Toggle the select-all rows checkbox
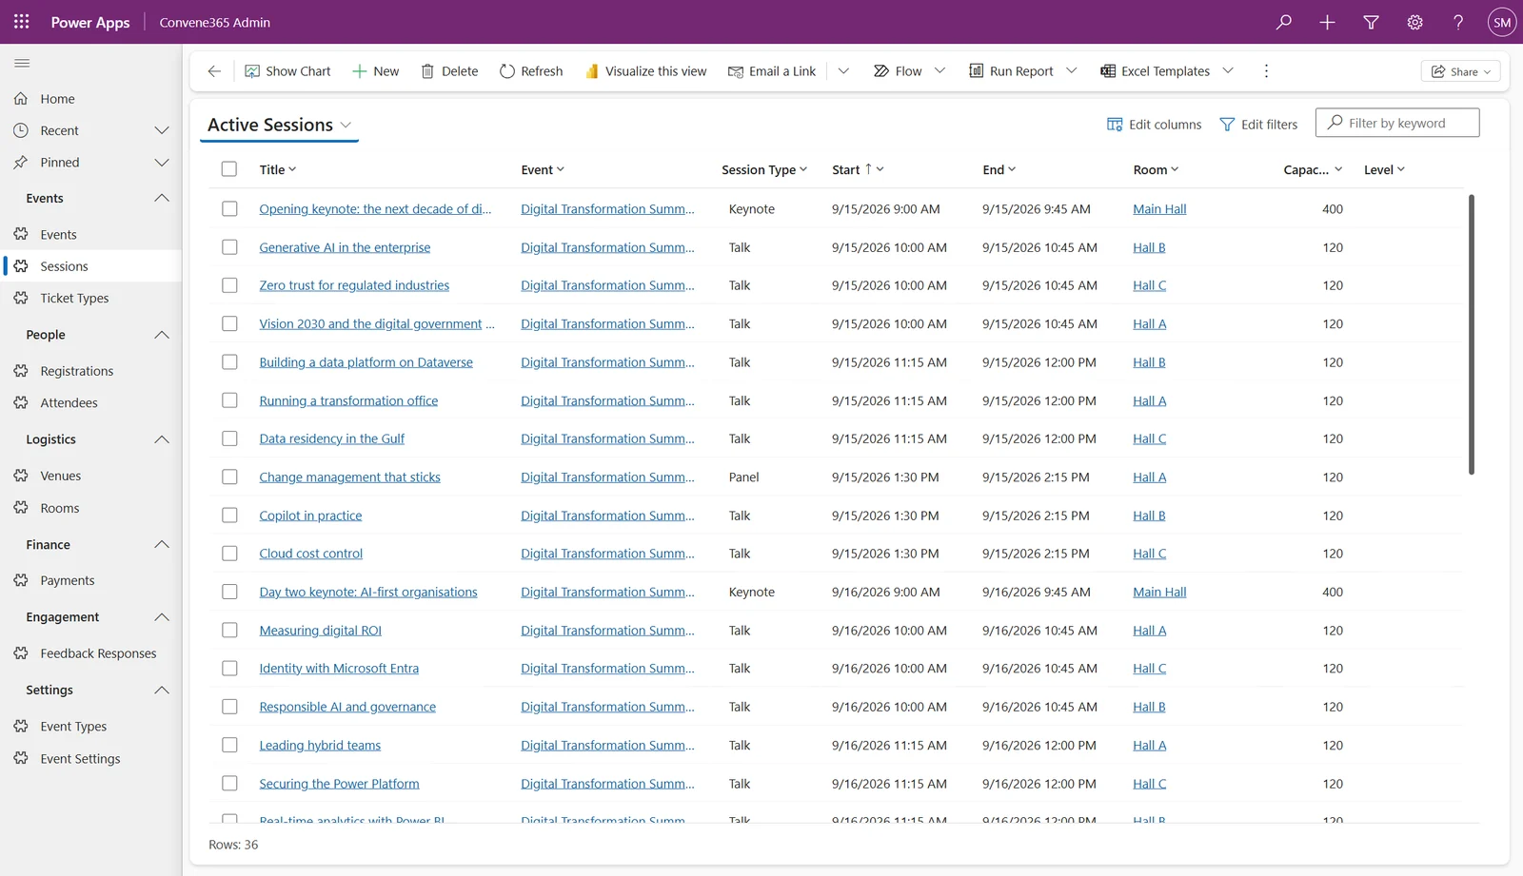Screen dimensions: 1523x876 tap(229, 169)
